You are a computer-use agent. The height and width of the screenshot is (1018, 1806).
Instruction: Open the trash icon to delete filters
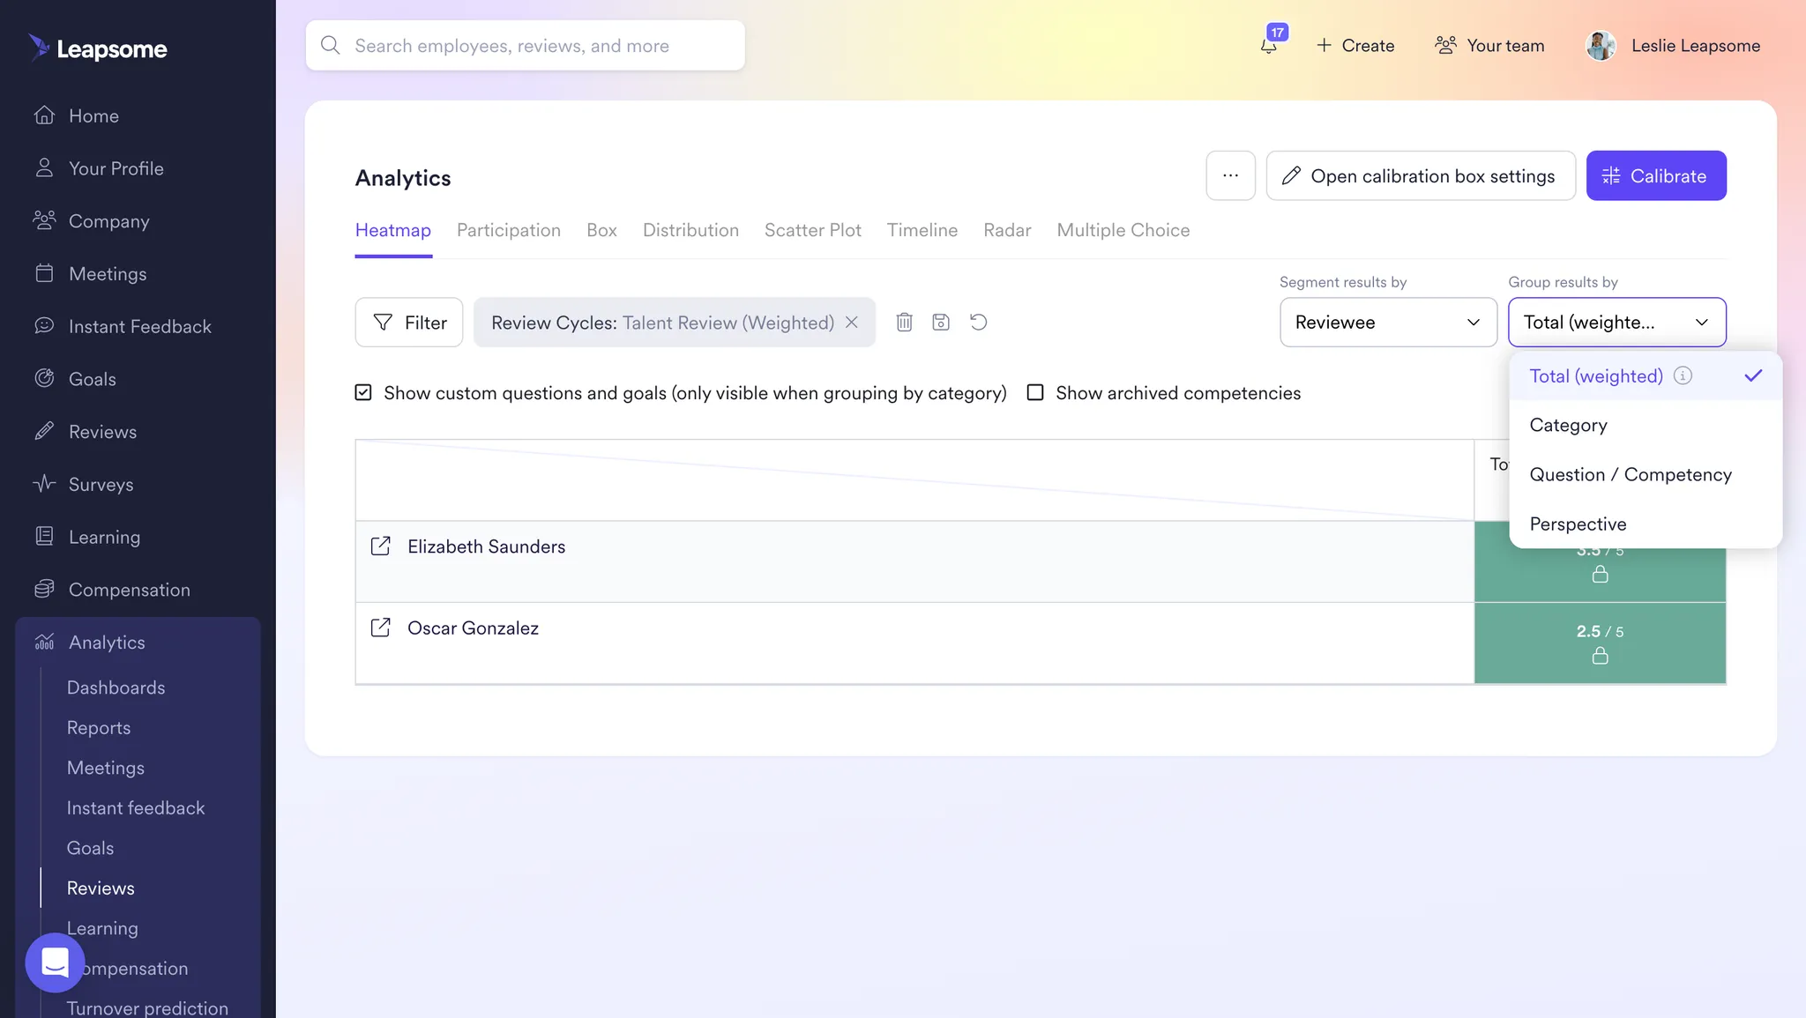903,322
